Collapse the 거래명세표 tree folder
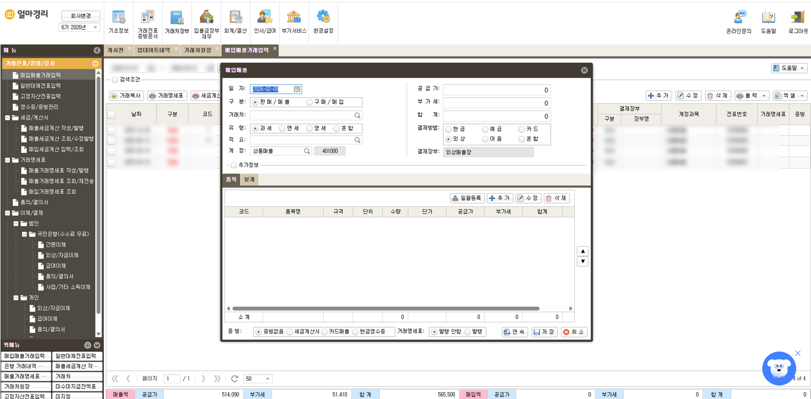The width and height of the screenshot is (811, 399). pos(8,160)
